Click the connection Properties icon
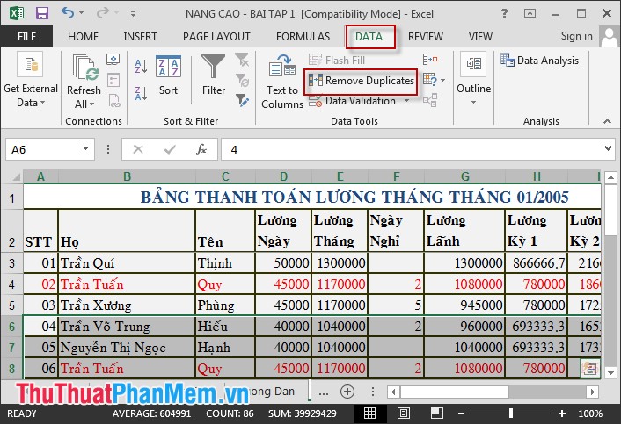621x424 pixels. pyautogui.click(x=113, y=80)
